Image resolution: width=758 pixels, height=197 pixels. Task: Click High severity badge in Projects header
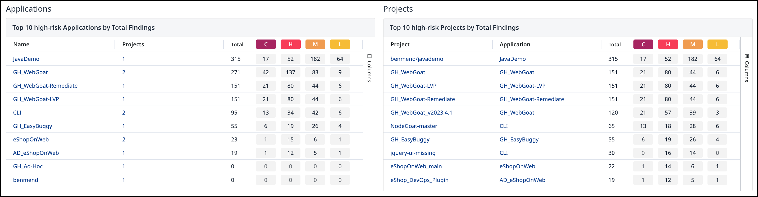[x=668, y=44]
